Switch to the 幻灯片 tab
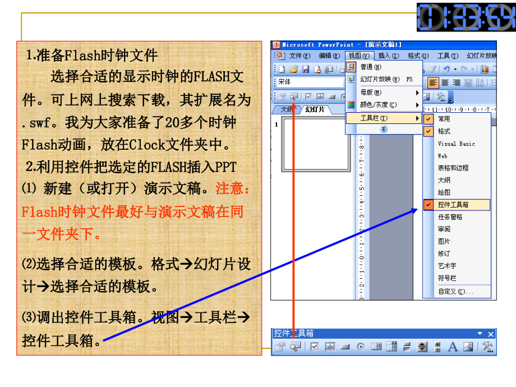The width and height of the screenshot is (516, 387). click(x=315, y=109)
